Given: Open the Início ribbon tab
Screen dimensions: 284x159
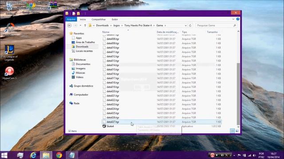Looking at the screenshot, I should click(83, 19).
